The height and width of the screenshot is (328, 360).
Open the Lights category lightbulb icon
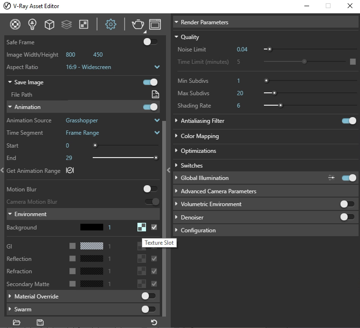(32, 24)
